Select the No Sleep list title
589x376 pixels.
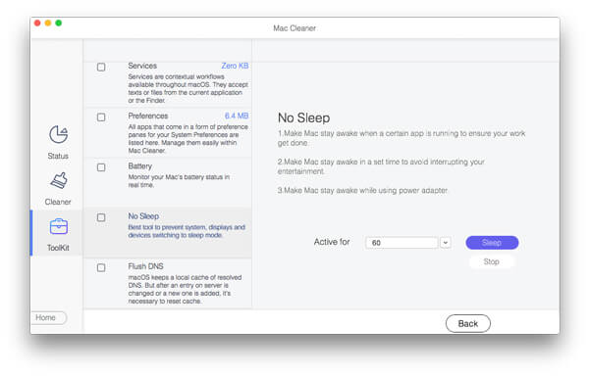[x=143, y=216]
